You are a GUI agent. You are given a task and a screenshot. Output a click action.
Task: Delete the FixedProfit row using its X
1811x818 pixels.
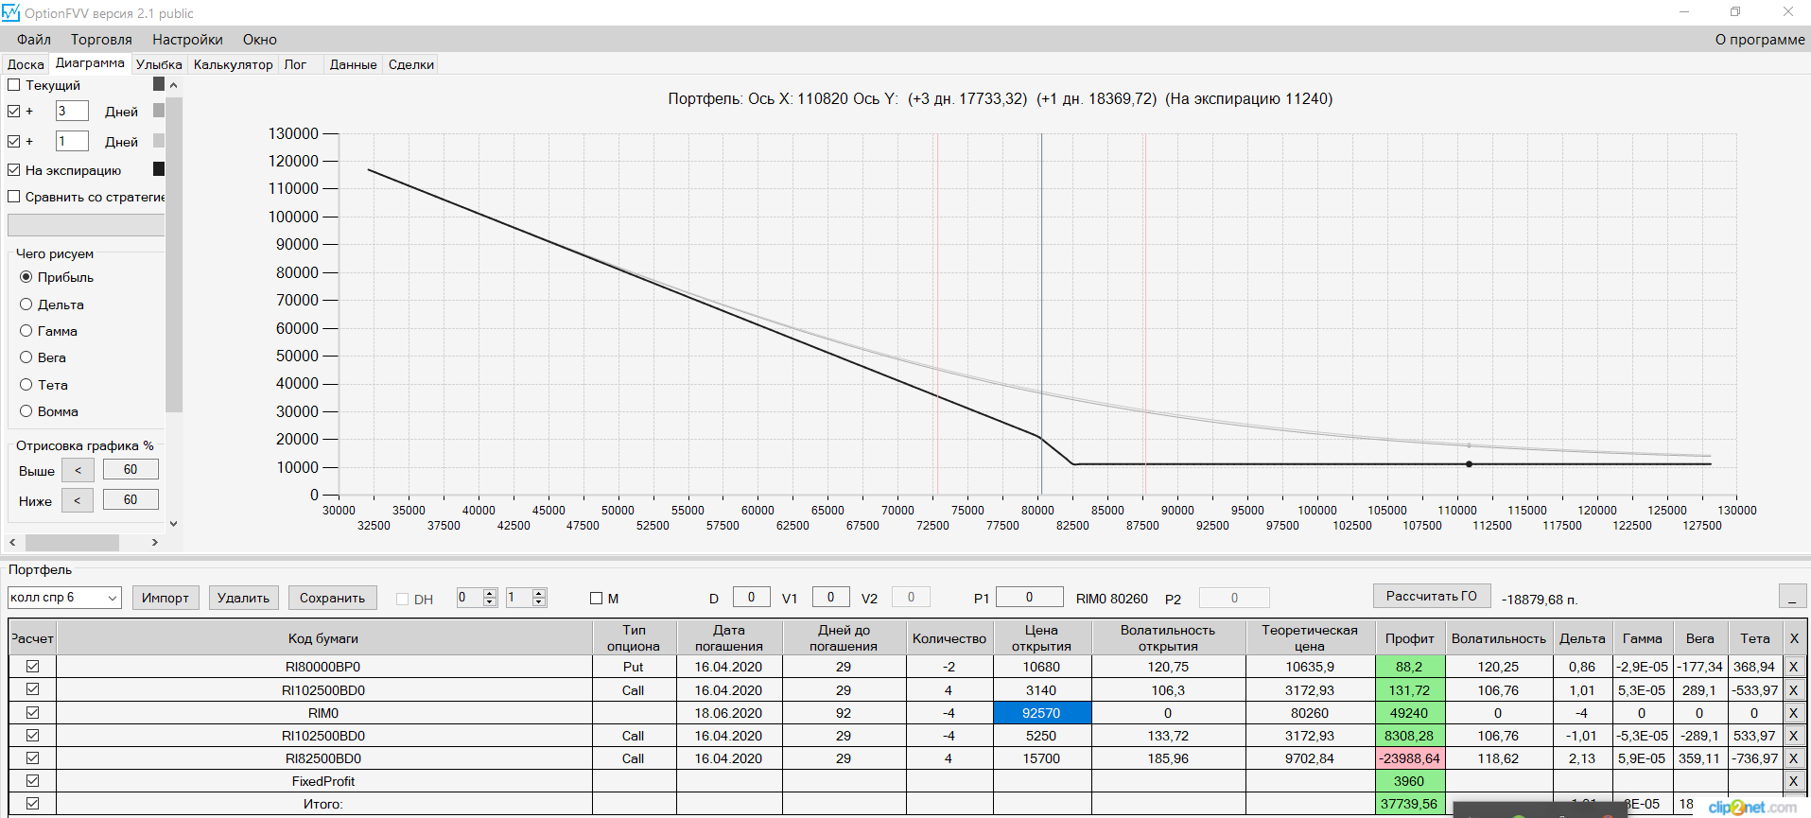pyautogui.click(x=1794, y=781)
